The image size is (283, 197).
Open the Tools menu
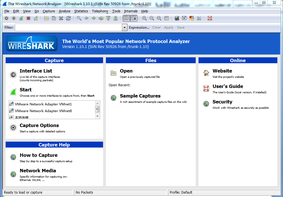click(116, 11)
